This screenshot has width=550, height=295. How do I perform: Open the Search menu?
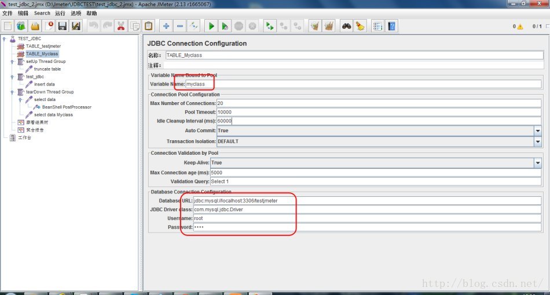pyautogui.click(x=42, y=13)
